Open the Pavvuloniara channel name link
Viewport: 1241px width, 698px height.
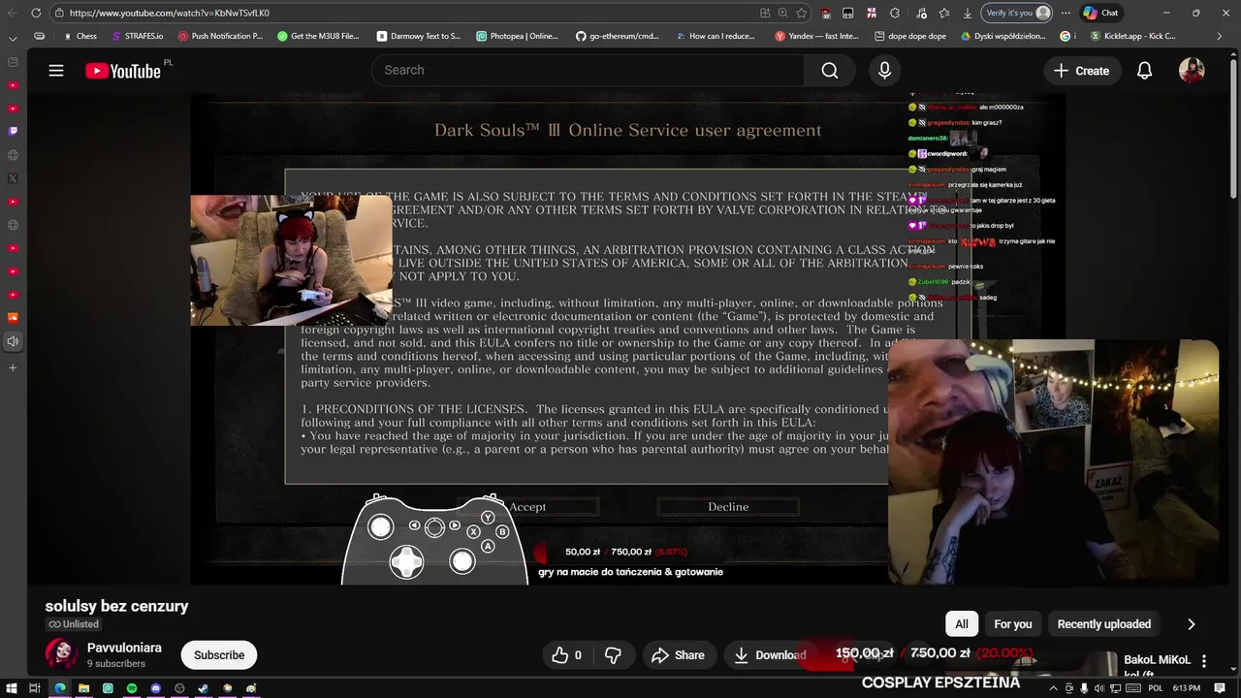pyautogui.click(x=124, y=648)
